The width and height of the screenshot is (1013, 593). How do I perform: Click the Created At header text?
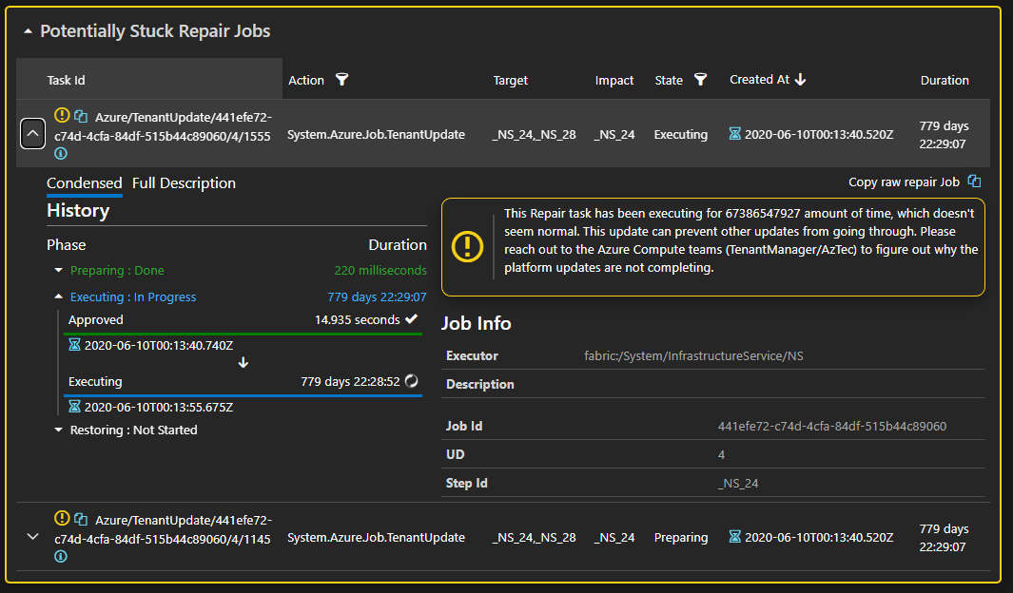coord(760,80)
